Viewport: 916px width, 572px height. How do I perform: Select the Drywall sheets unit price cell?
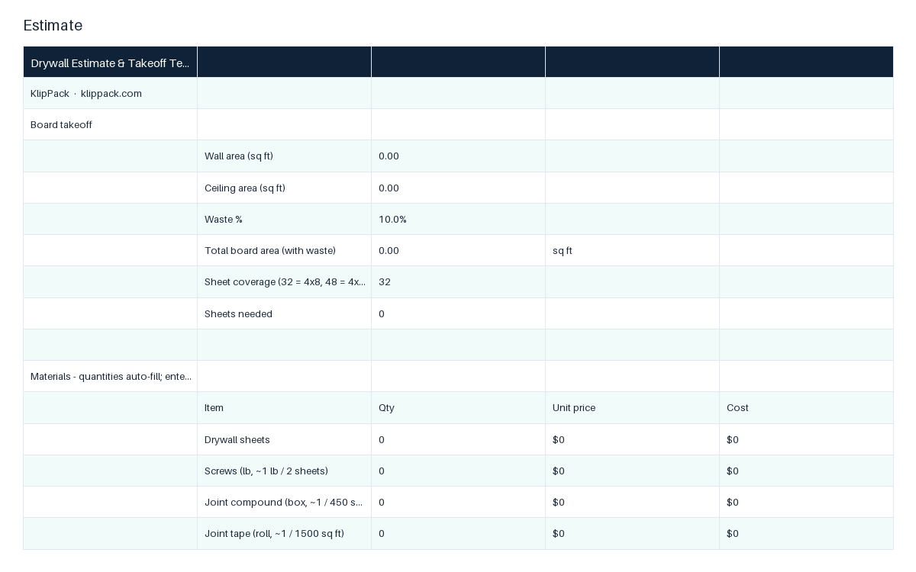(x=633, y=439)
